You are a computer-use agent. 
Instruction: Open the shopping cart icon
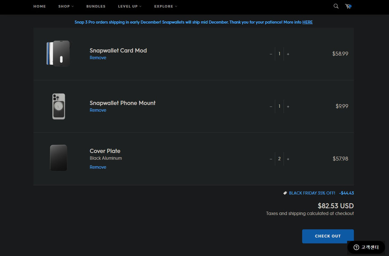click(348, 6)
